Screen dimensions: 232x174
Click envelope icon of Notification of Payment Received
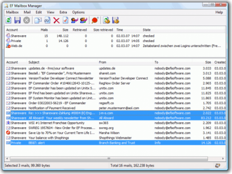(8, 108)
